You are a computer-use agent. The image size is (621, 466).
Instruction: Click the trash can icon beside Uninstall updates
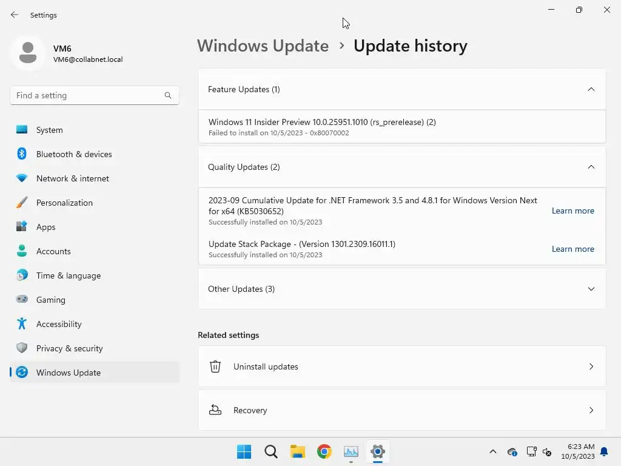pos(215,366)
